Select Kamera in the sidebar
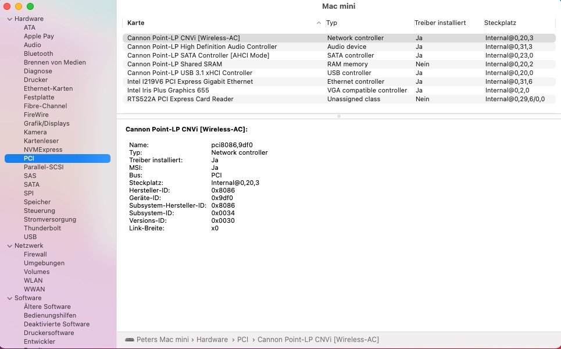561x349 pixels. [35, 132]
